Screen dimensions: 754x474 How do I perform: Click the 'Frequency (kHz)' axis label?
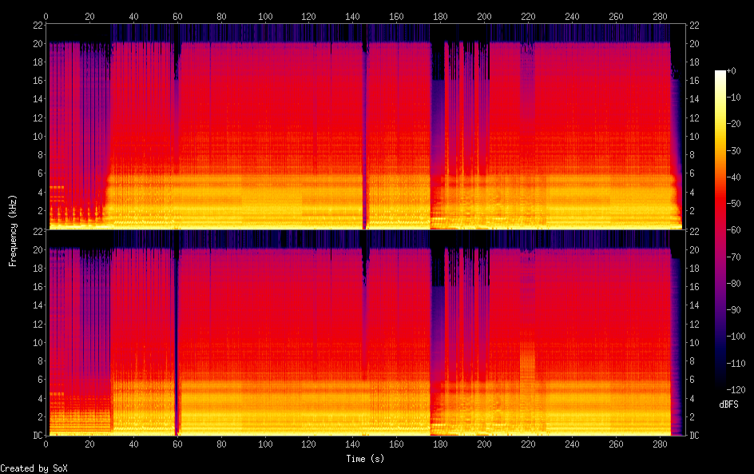coord(13,230)
